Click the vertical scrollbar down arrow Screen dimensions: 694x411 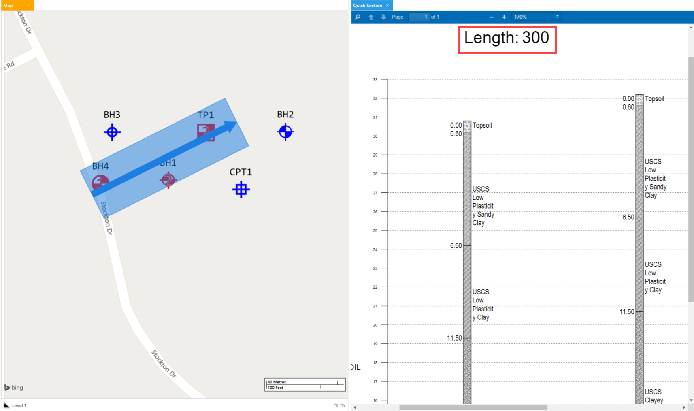(691, 400)
